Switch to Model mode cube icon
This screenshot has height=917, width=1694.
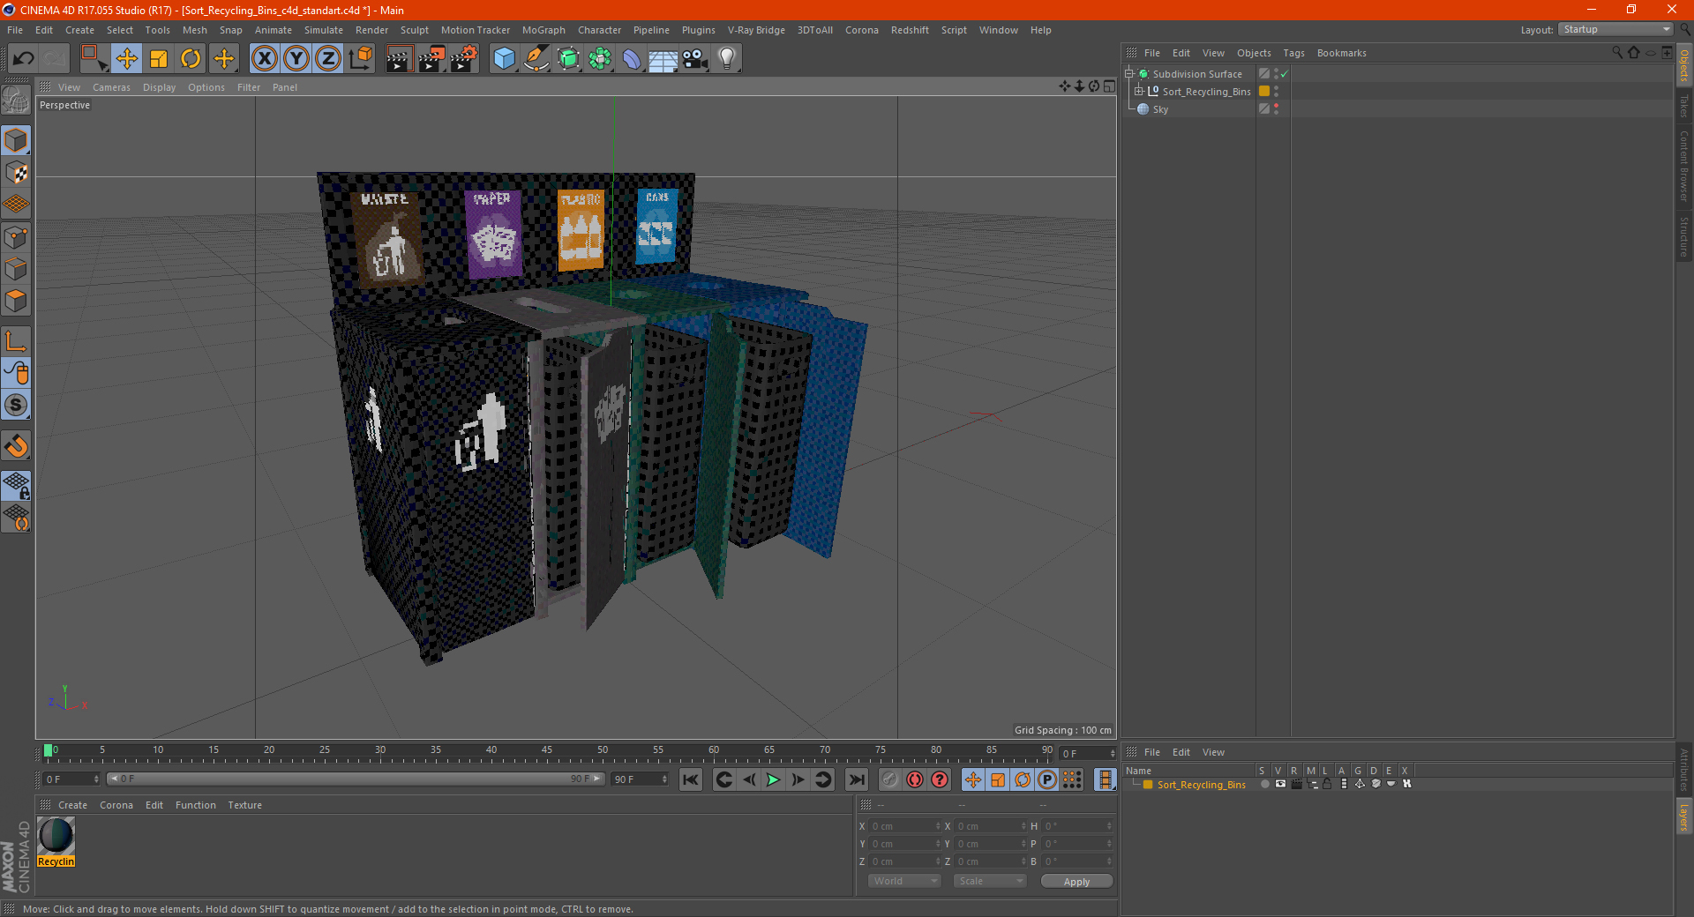coord(16,140)
